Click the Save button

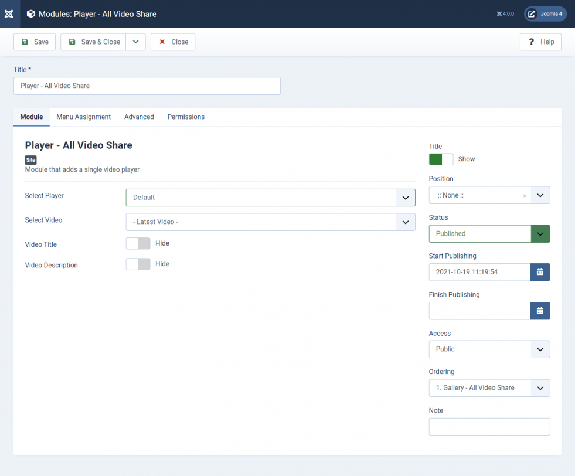(35, 42)
